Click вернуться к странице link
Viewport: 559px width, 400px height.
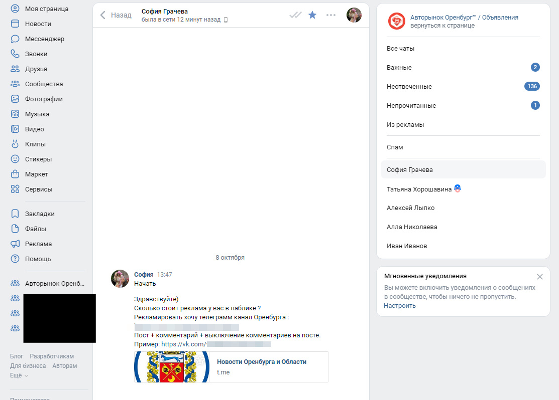(x=442, y=26)
